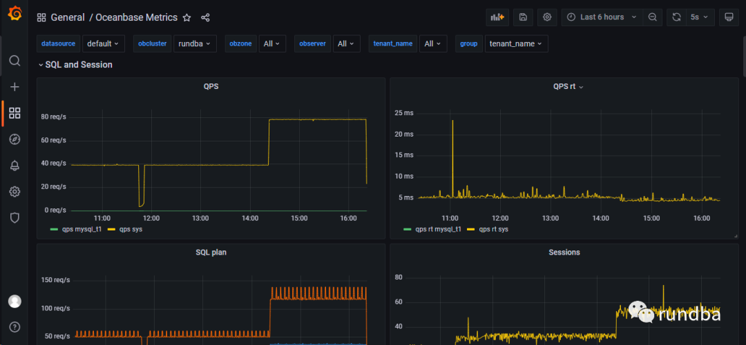The width and height of the screenshot is (746, 345).
Task: Click the 25 ms axis label in QPS rt
Action: [x=404, y=112]
